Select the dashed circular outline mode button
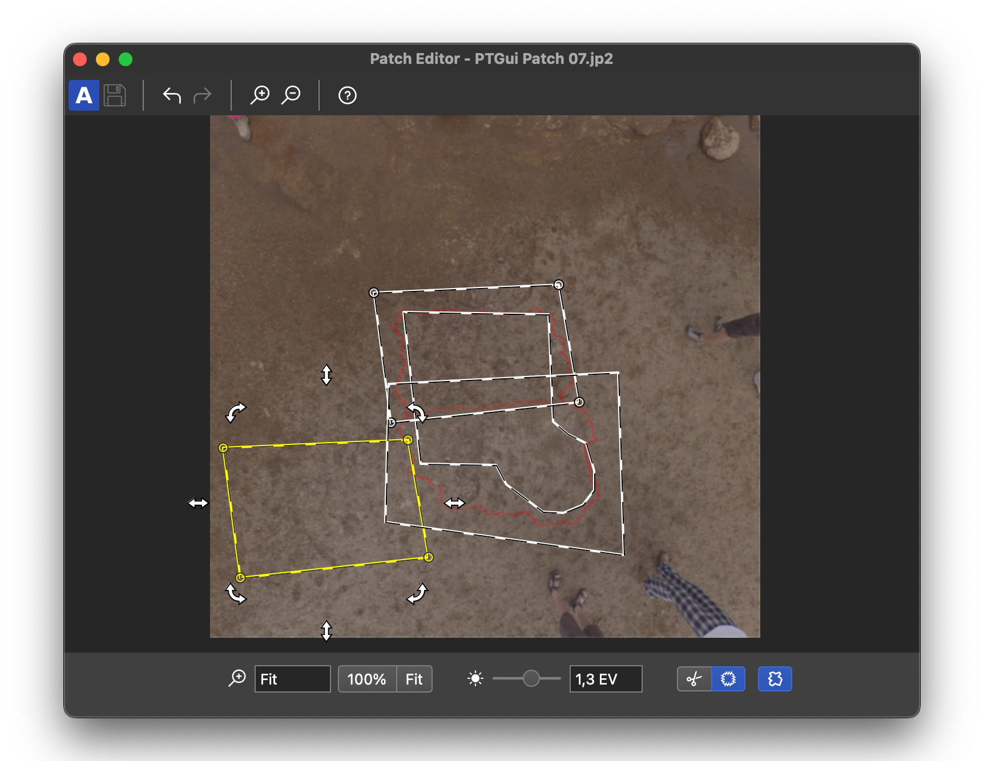984x761 pixels. pyautogui.click(x=728, y=679)
